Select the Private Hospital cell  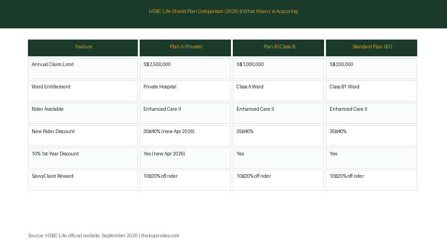pos(185,91)
